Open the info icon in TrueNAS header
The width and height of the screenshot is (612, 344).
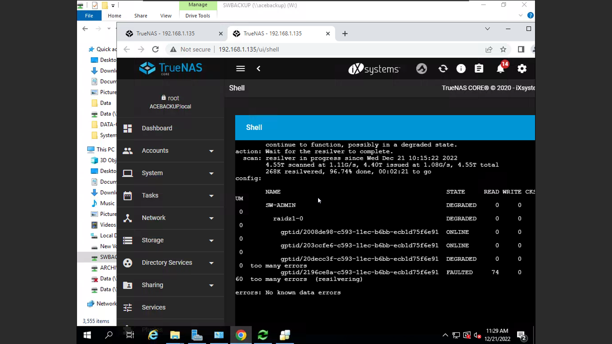click(x=461, y=68)
